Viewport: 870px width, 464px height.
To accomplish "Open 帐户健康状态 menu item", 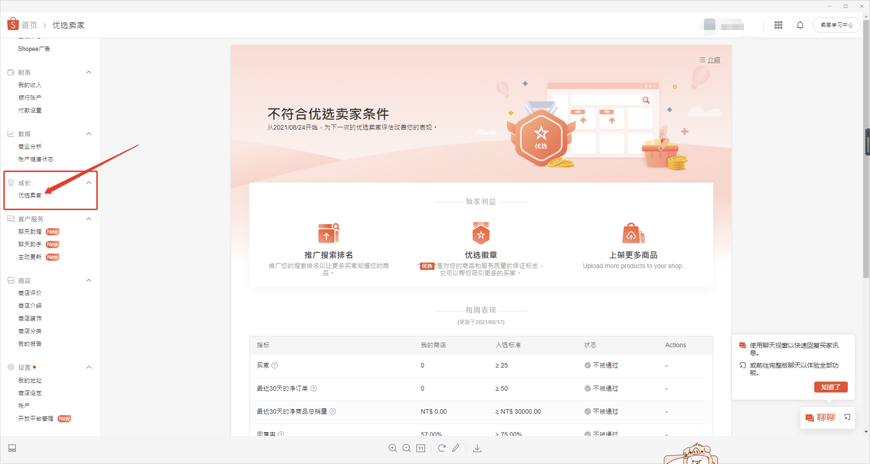I will (36, 159).
